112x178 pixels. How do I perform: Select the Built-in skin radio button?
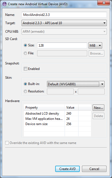click(x=25, y=84)
